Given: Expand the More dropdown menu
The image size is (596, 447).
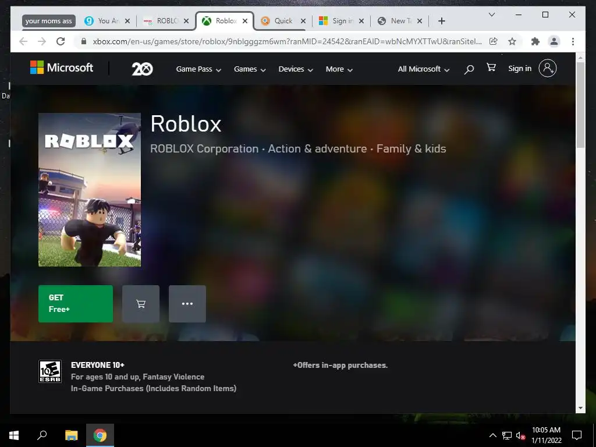Looking at the screenshot, I should [339, 69].
